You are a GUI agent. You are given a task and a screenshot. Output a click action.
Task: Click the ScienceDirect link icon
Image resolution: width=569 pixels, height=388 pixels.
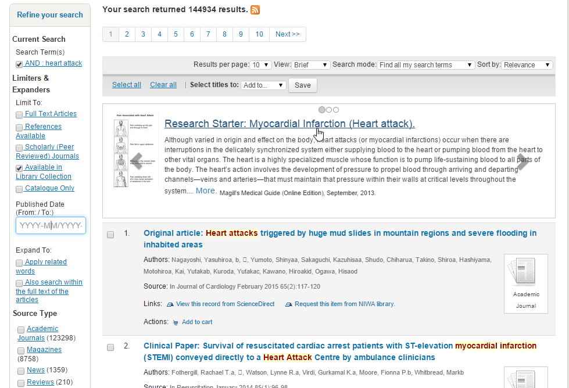(x=170, y=304)
